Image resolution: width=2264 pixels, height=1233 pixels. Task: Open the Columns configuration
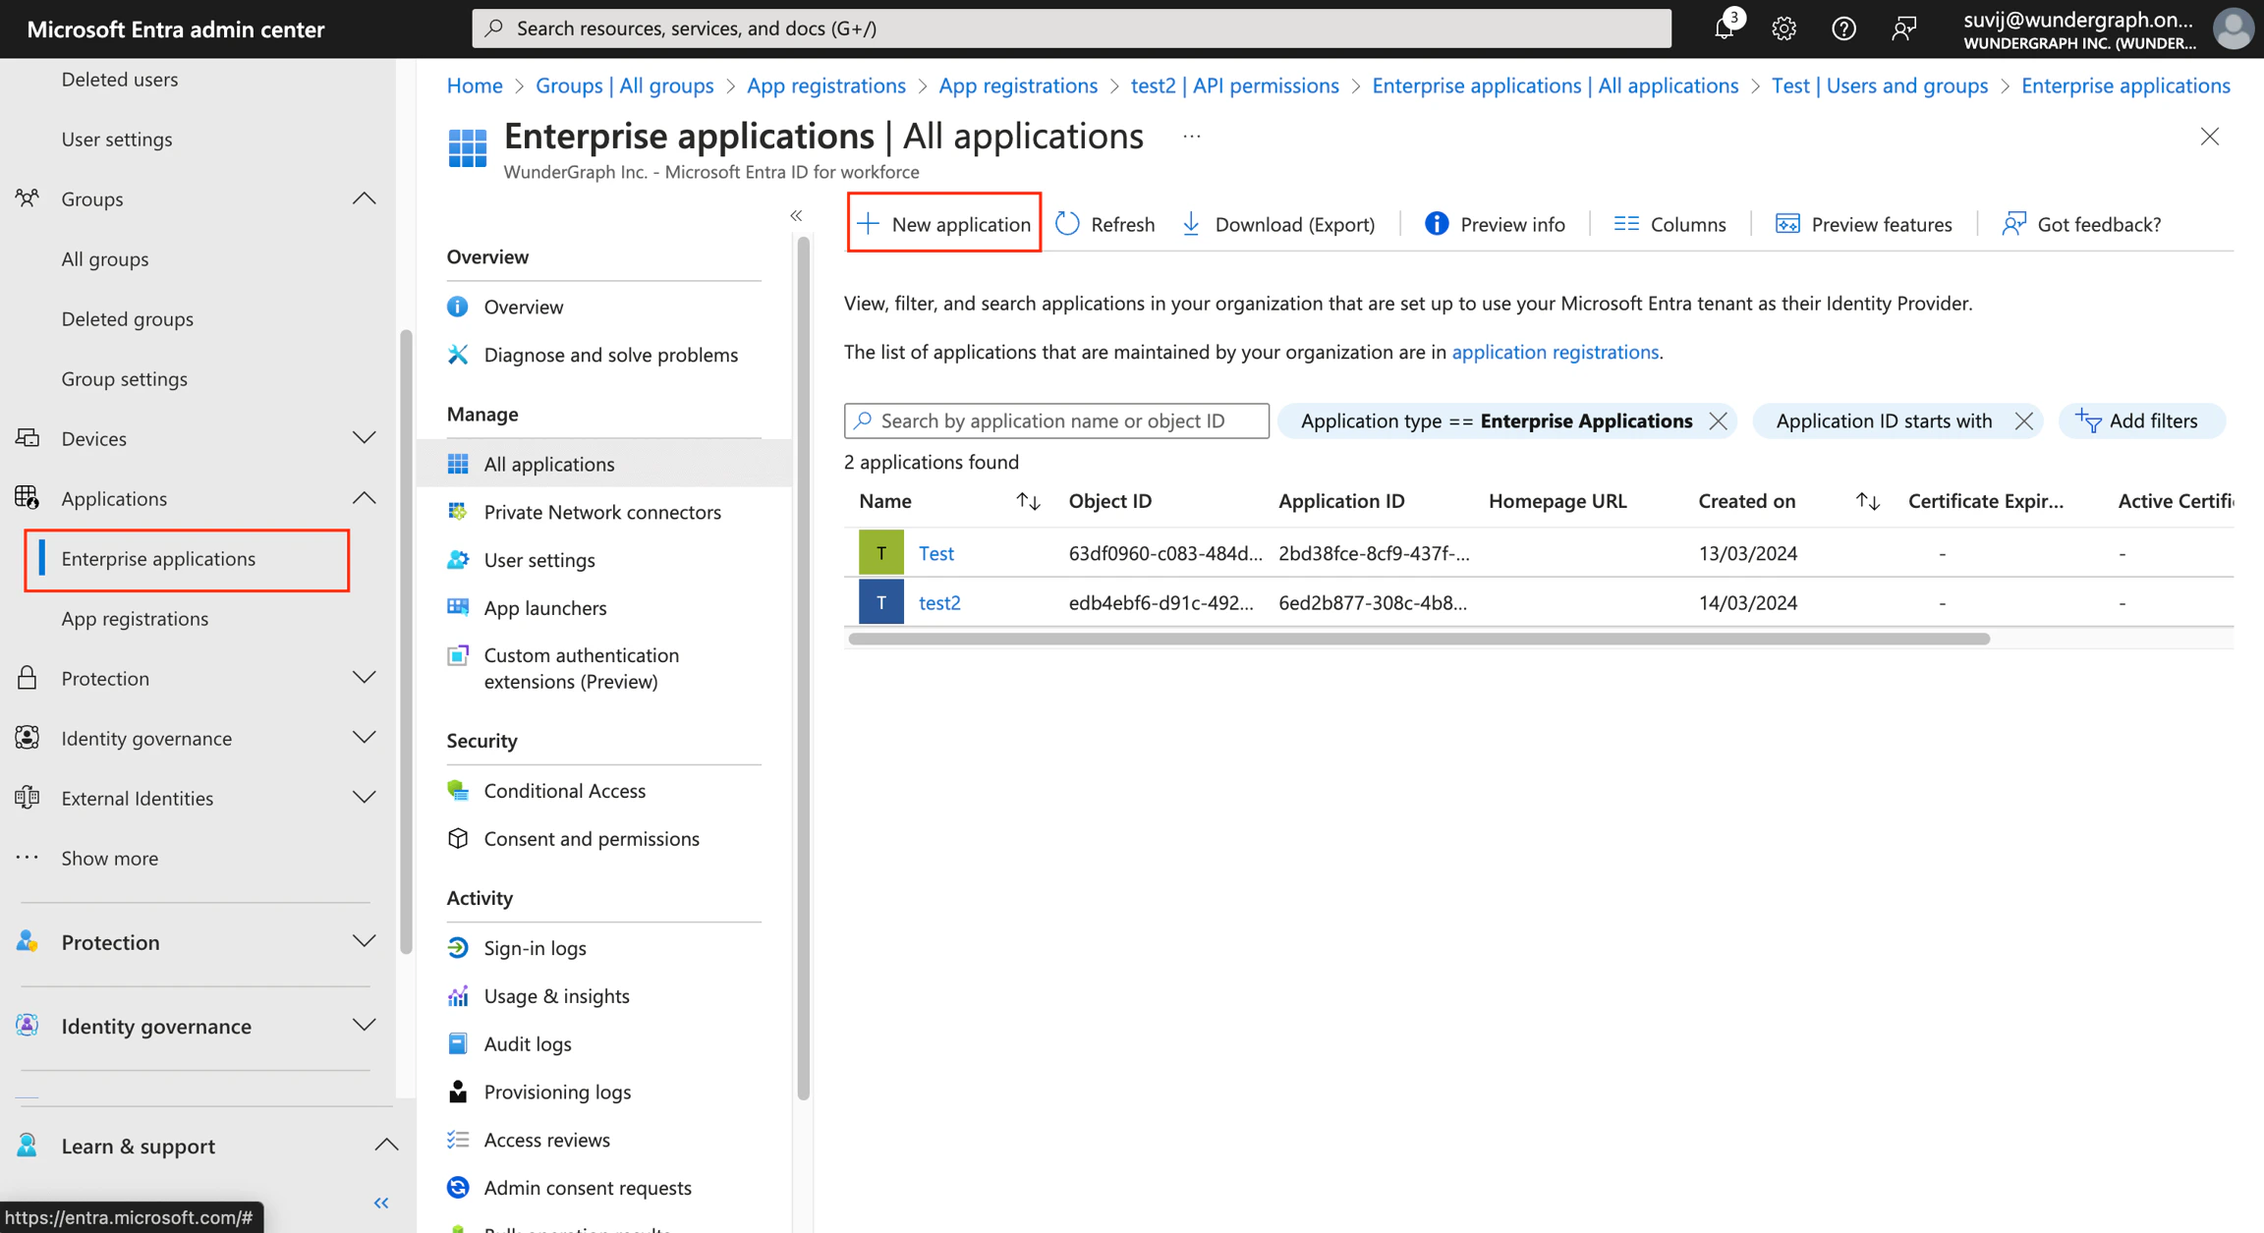[x=1670, y=224]
